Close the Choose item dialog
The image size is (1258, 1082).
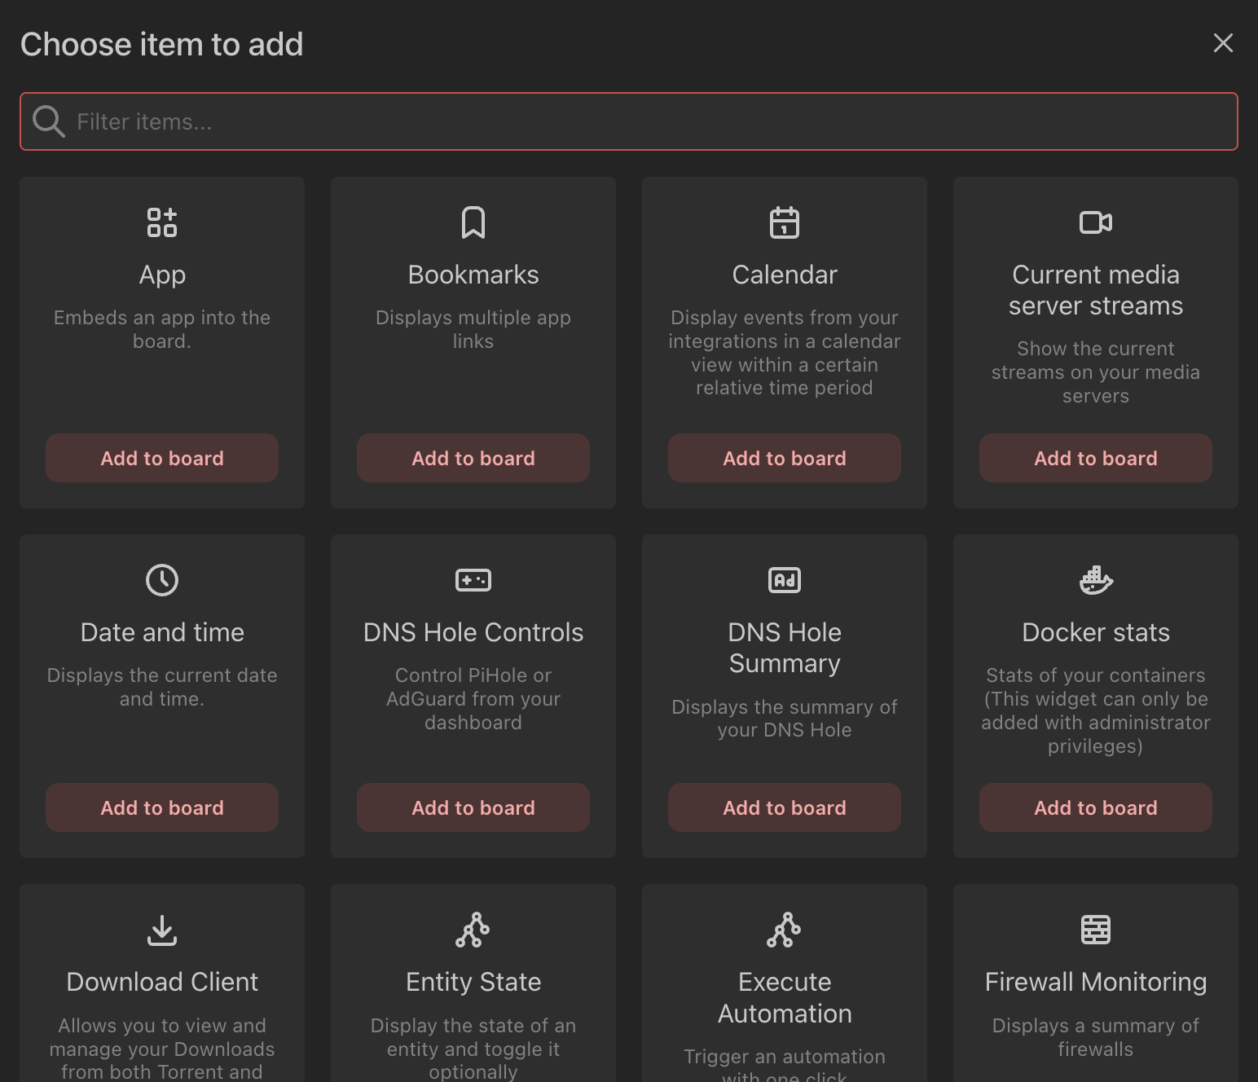(1223, 43)
